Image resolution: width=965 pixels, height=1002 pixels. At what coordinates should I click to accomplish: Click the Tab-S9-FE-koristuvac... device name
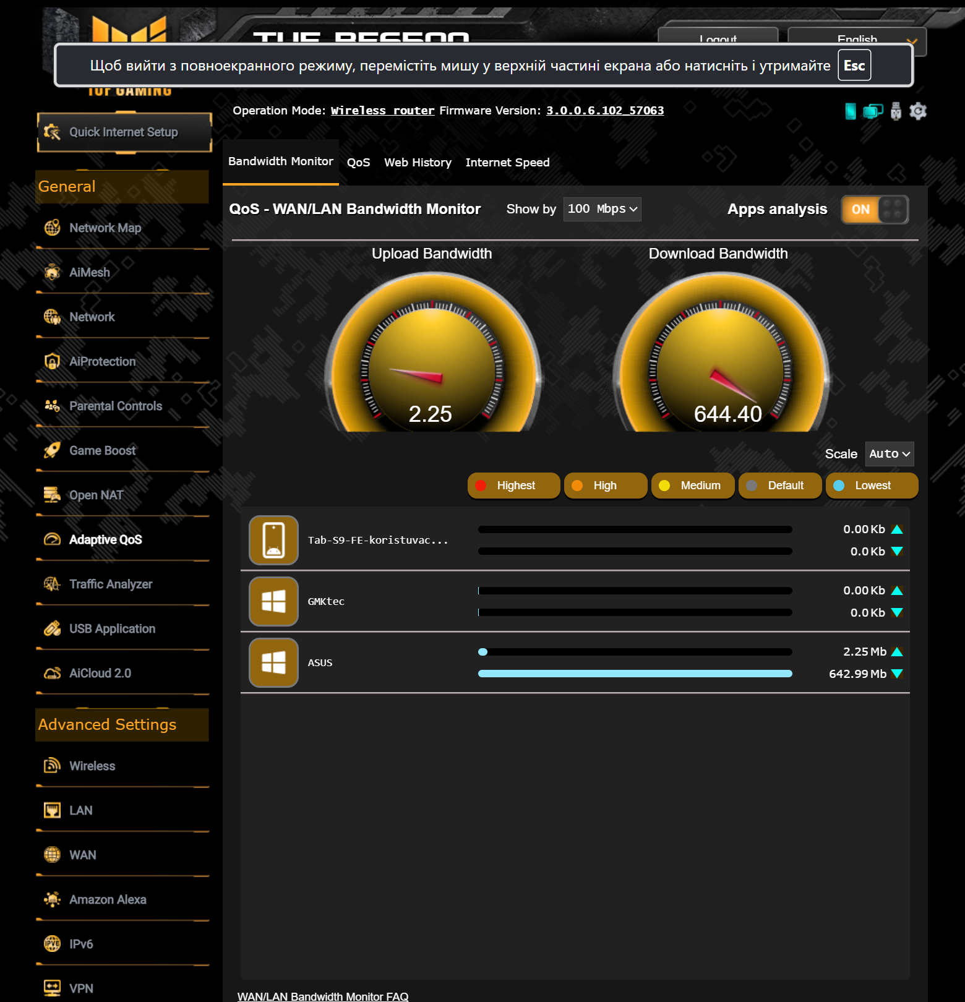pos(378,540)
